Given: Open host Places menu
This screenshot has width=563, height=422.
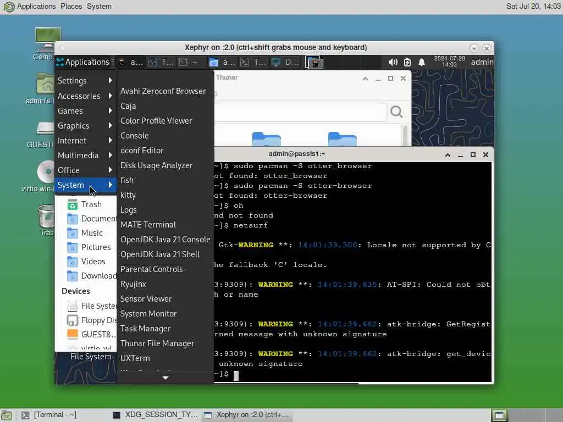Looking at the screenshot, I should pos(71,6).
